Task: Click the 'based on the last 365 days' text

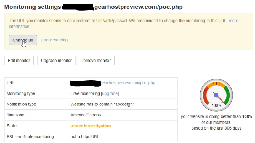Action: (216, 128)
